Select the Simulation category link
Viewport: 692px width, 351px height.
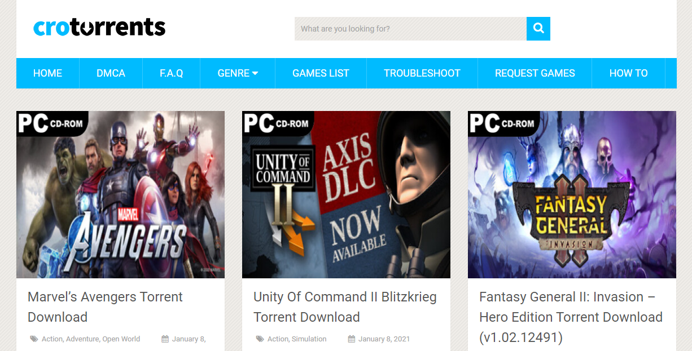pos(309,339)
